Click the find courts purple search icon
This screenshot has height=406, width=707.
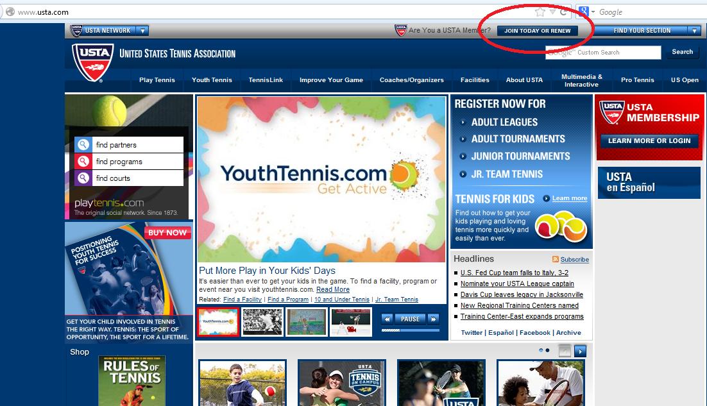point(82,178)
